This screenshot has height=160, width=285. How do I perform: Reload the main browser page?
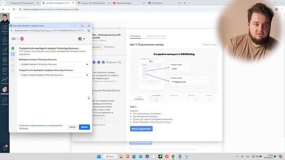click(14, 9)
